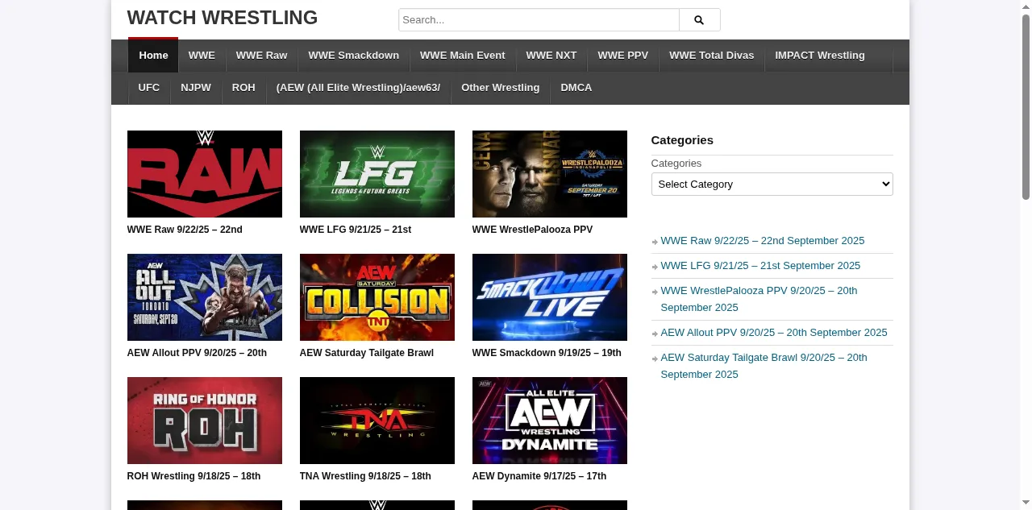Viewport: 1032px width, 510px height.
Task: Open the WATCH WRESTLING site title
Action: pyautogui.click(x=223, y=18)
